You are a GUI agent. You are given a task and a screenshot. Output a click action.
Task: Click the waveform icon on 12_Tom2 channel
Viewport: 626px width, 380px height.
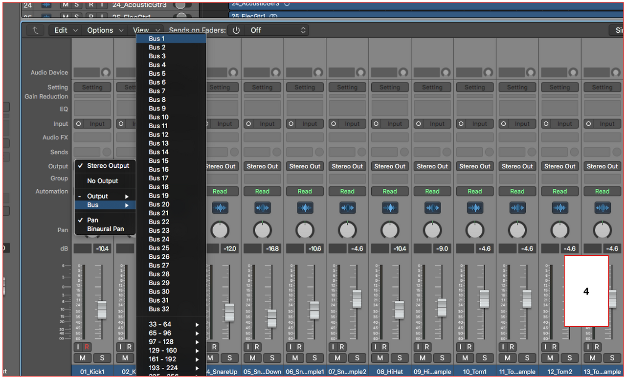pyautogui.click(x=560, y=208)
